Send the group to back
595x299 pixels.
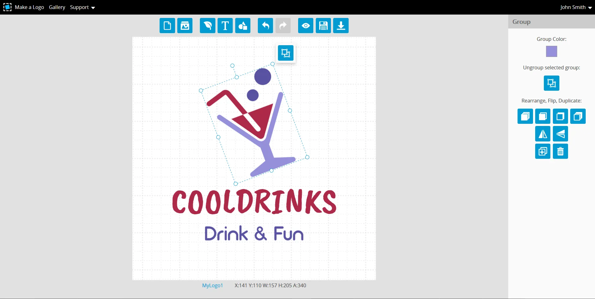[x=578, y=116]
